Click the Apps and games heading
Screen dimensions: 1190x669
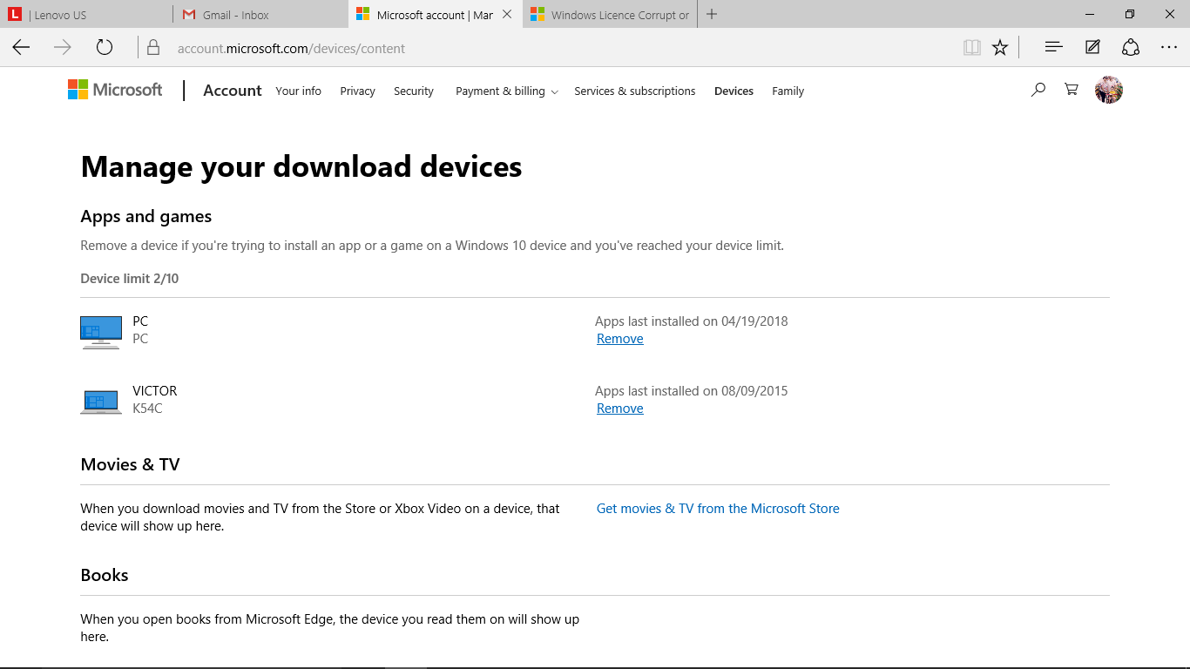(x=146, y=217)
